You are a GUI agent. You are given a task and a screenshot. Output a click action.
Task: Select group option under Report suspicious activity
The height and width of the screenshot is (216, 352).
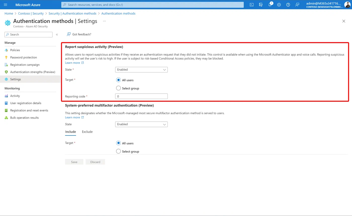point(118,88)
